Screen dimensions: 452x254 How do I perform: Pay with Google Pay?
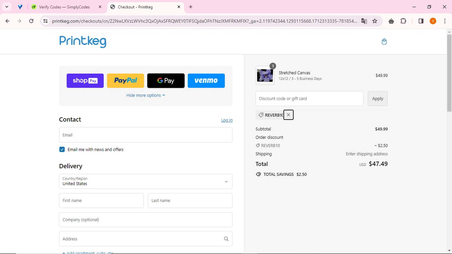coord(166,81)
